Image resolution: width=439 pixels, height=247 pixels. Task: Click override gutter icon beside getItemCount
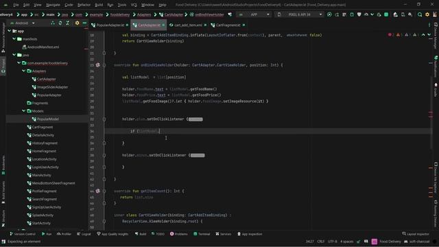97,191
